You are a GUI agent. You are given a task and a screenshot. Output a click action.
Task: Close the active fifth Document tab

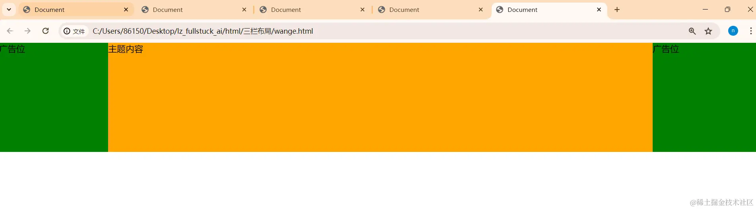(599, 10)
